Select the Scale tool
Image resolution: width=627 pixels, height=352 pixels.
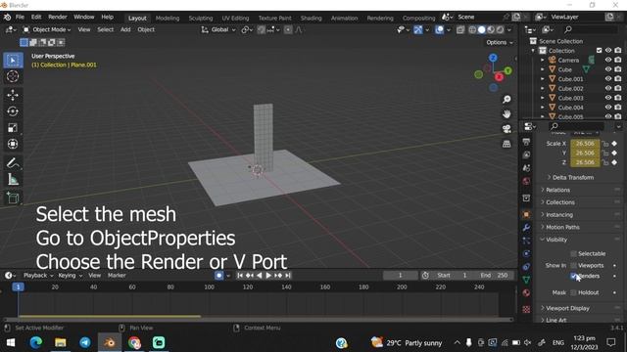pyautogui.click(x=13, y=128)
